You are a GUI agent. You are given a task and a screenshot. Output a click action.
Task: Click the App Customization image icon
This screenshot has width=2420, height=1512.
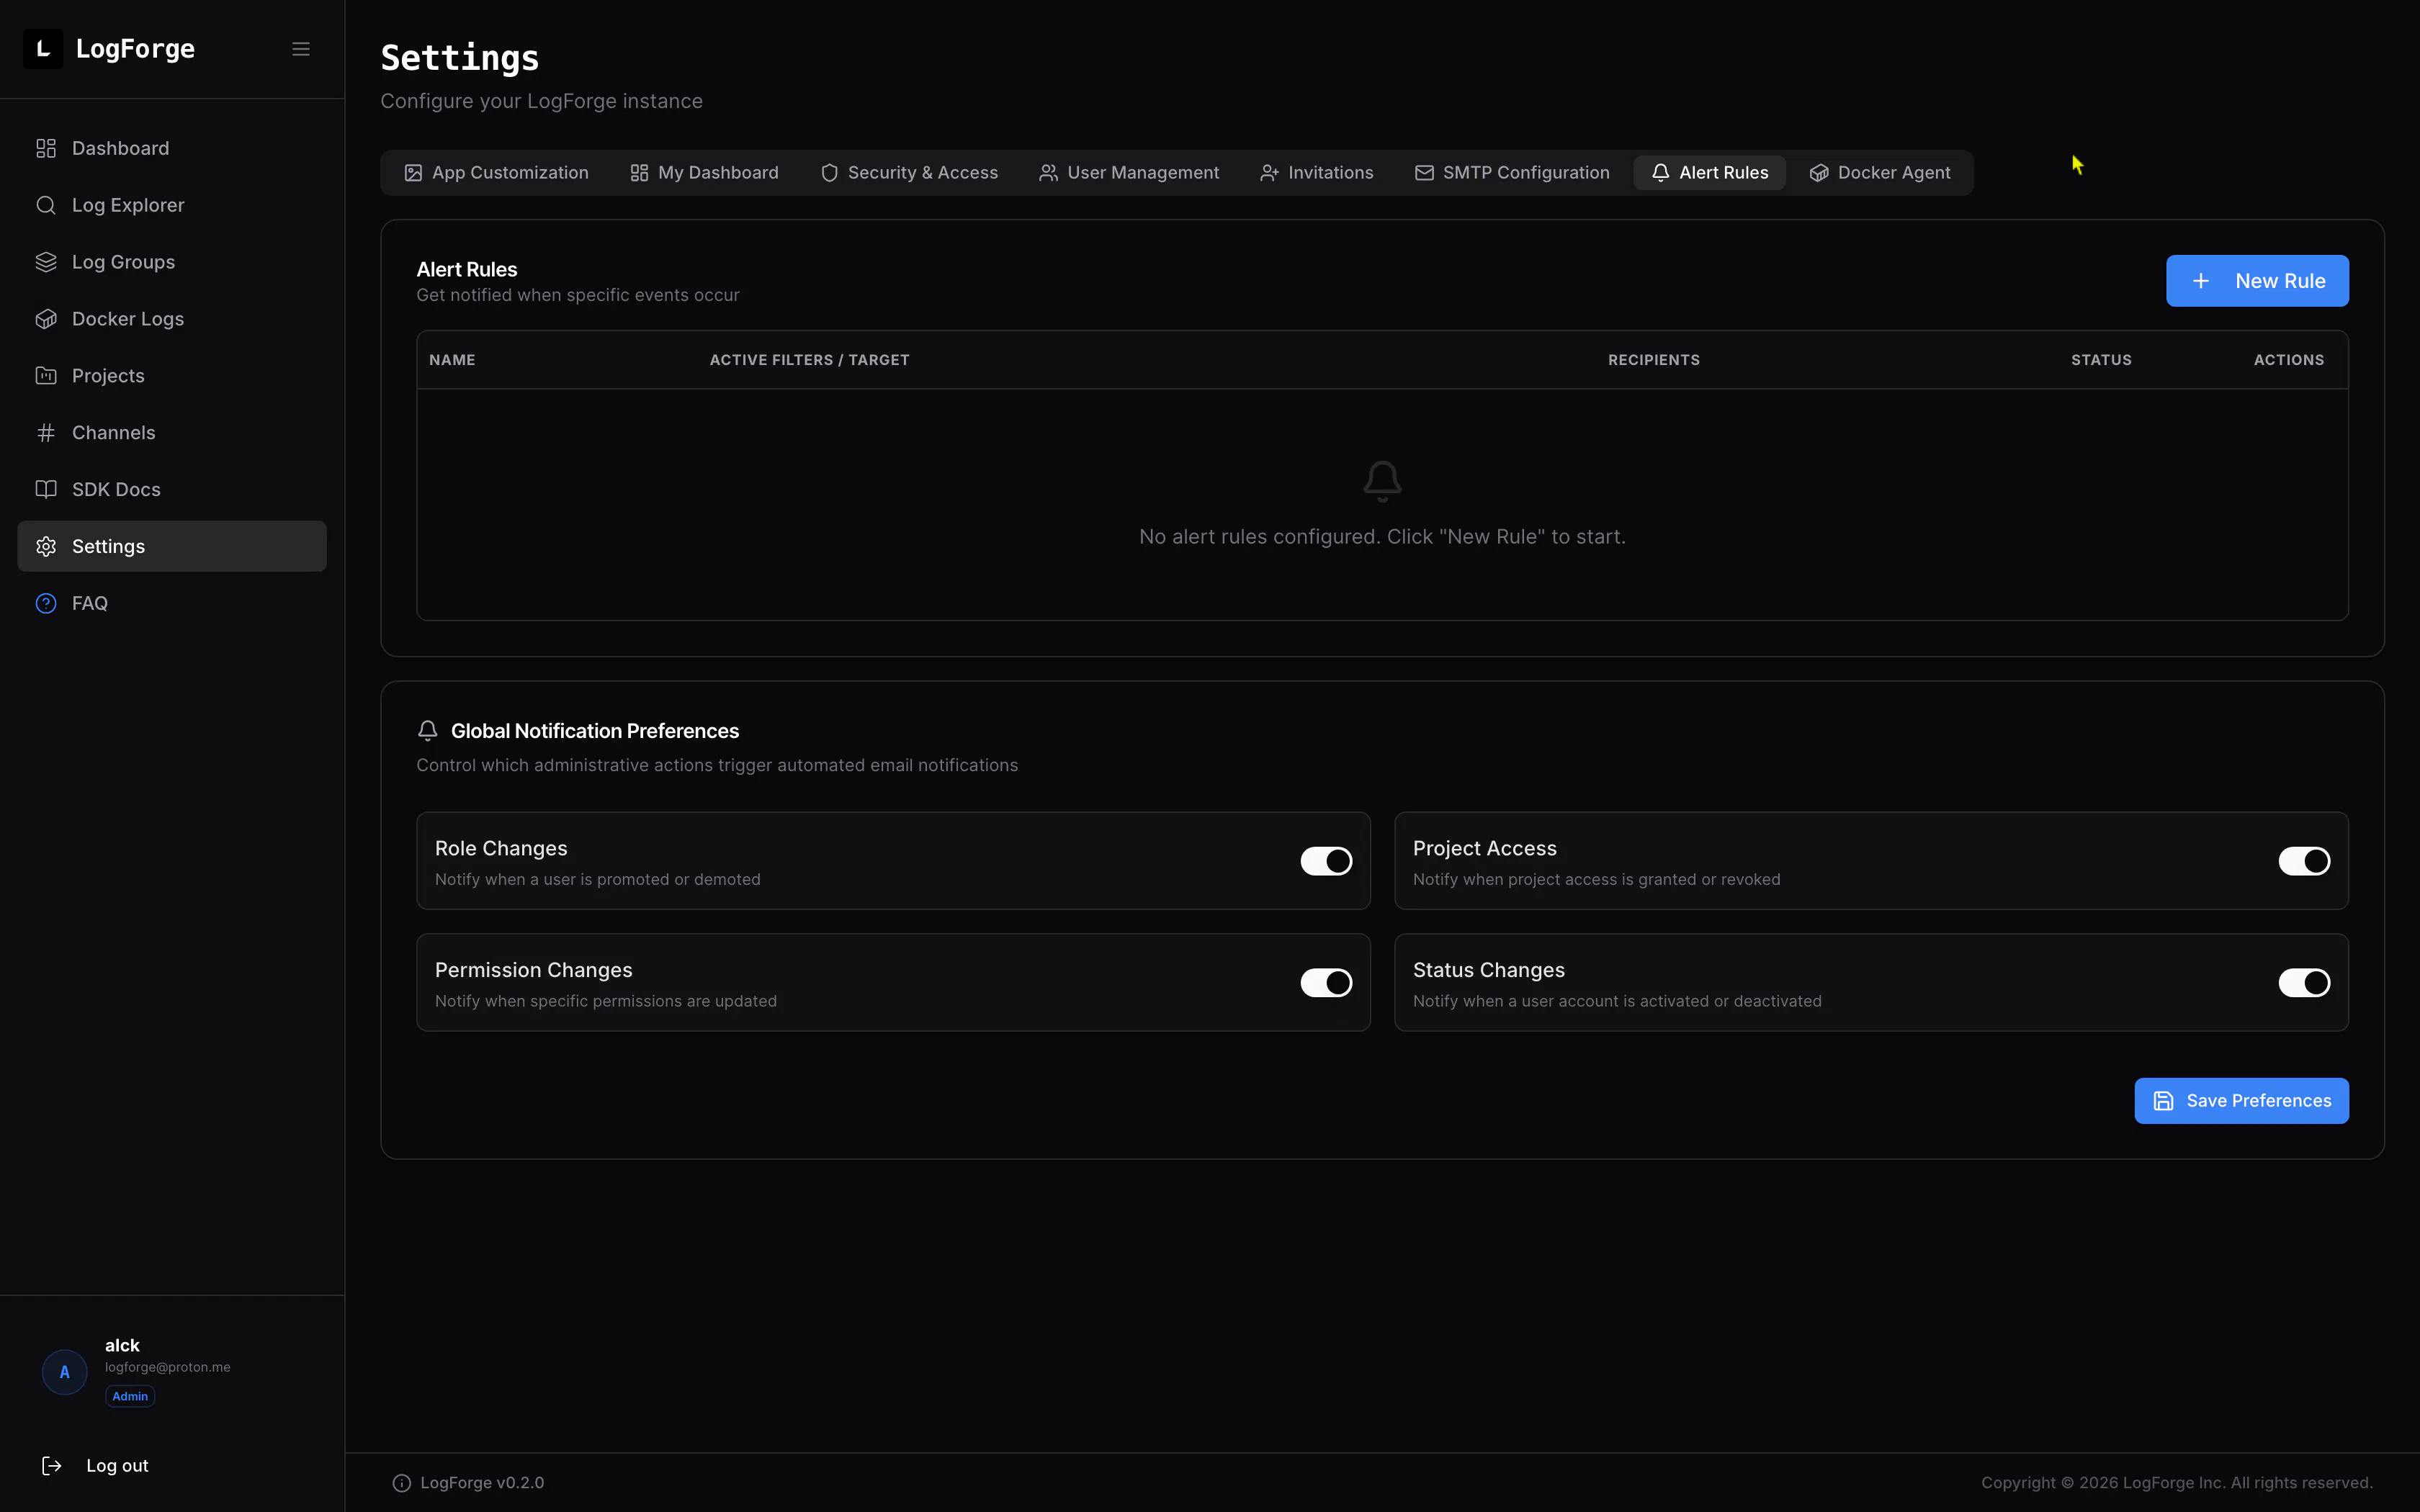pos(413,173)
